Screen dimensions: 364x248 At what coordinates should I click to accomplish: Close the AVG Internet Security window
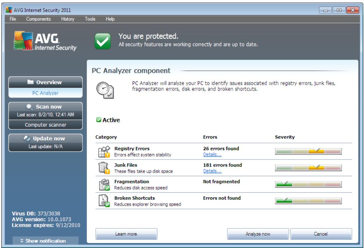point(352,10)
